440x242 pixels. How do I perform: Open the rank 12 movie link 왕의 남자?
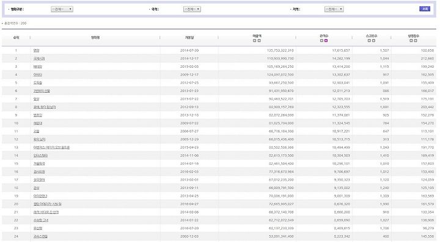[x=39, y=140]
